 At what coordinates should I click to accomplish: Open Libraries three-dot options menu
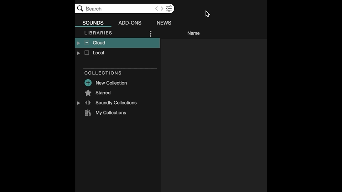150,33
